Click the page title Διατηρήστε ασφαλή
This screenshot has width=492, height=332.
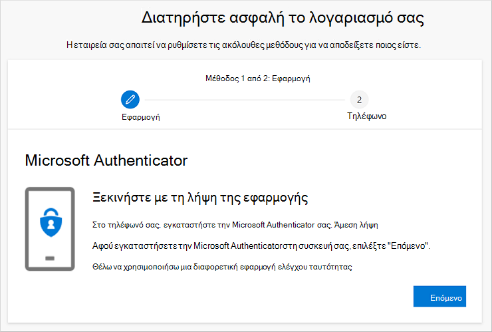pyautogui.click(x=283, y=18)
